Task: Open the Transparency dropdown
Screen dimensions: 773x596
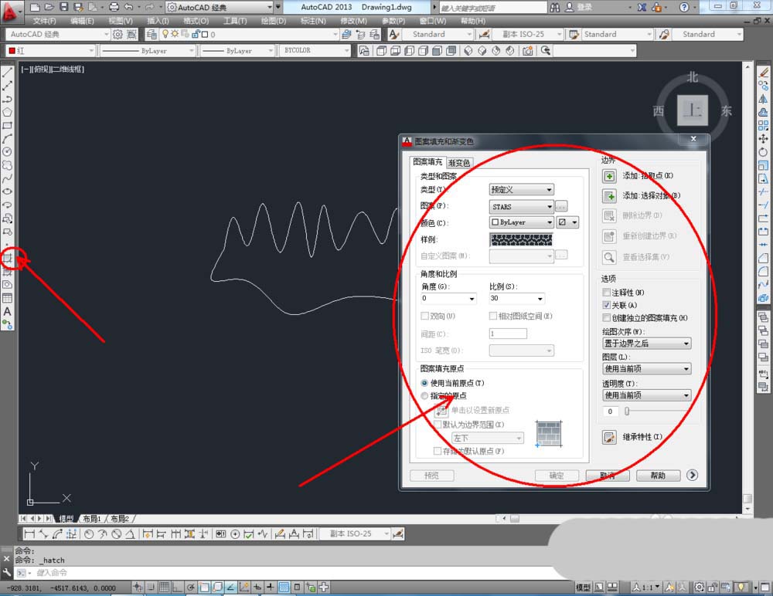Action: [x=647, y=395]
